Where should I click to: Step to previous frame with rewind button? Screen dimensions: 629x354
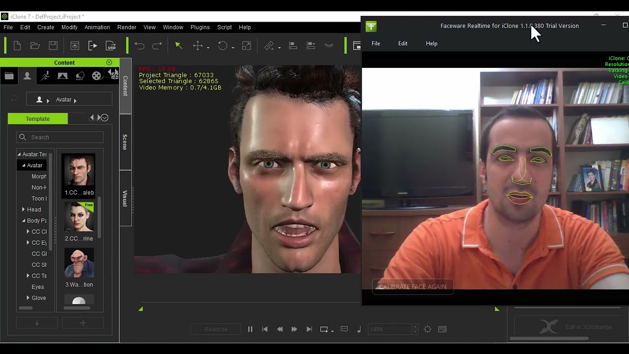point(280,329)
